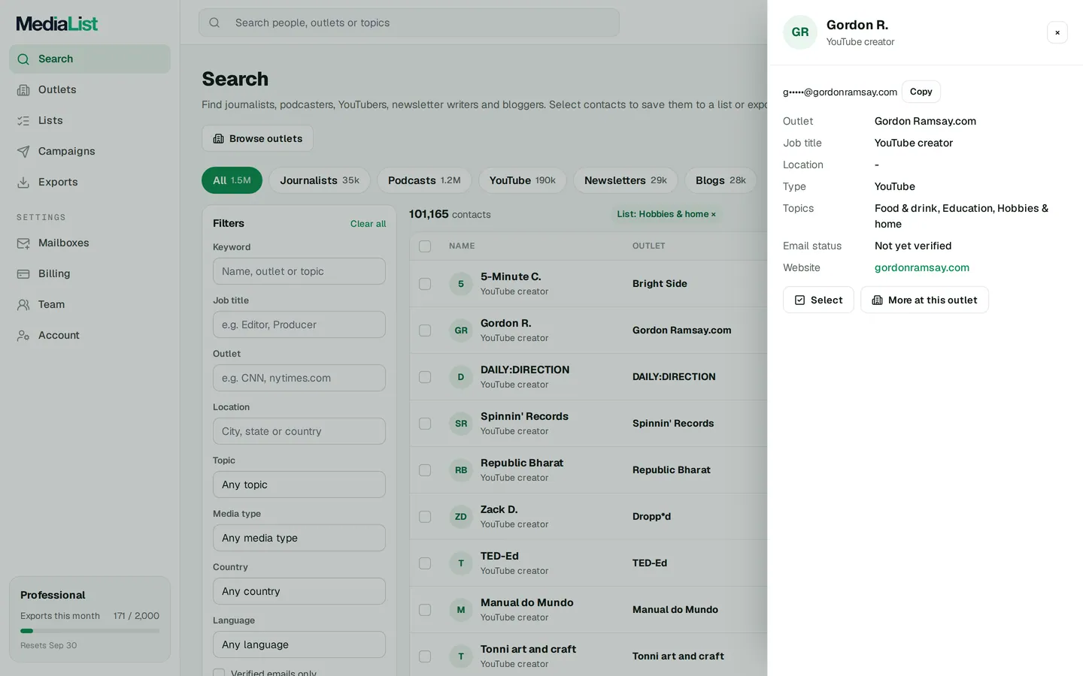Click the SR avatar for Spinnin' Records

pos(461,424)
